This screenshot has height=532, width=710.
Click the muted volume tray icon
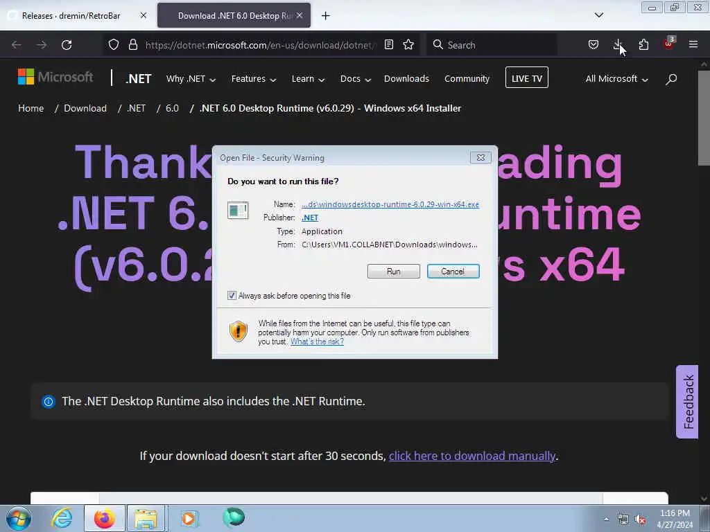(640, 520)
